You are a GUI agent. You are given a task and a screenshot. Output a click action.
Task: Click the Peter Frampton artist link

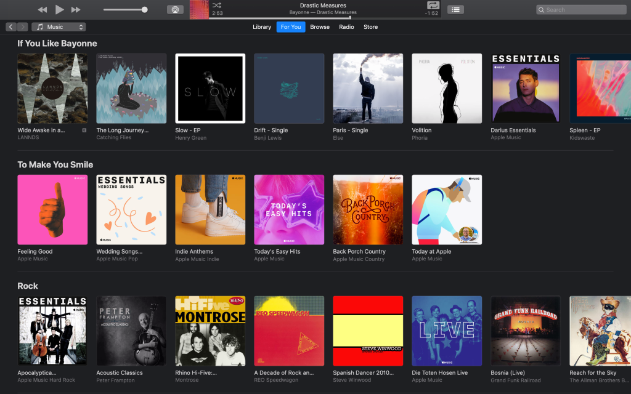[115, 380]
